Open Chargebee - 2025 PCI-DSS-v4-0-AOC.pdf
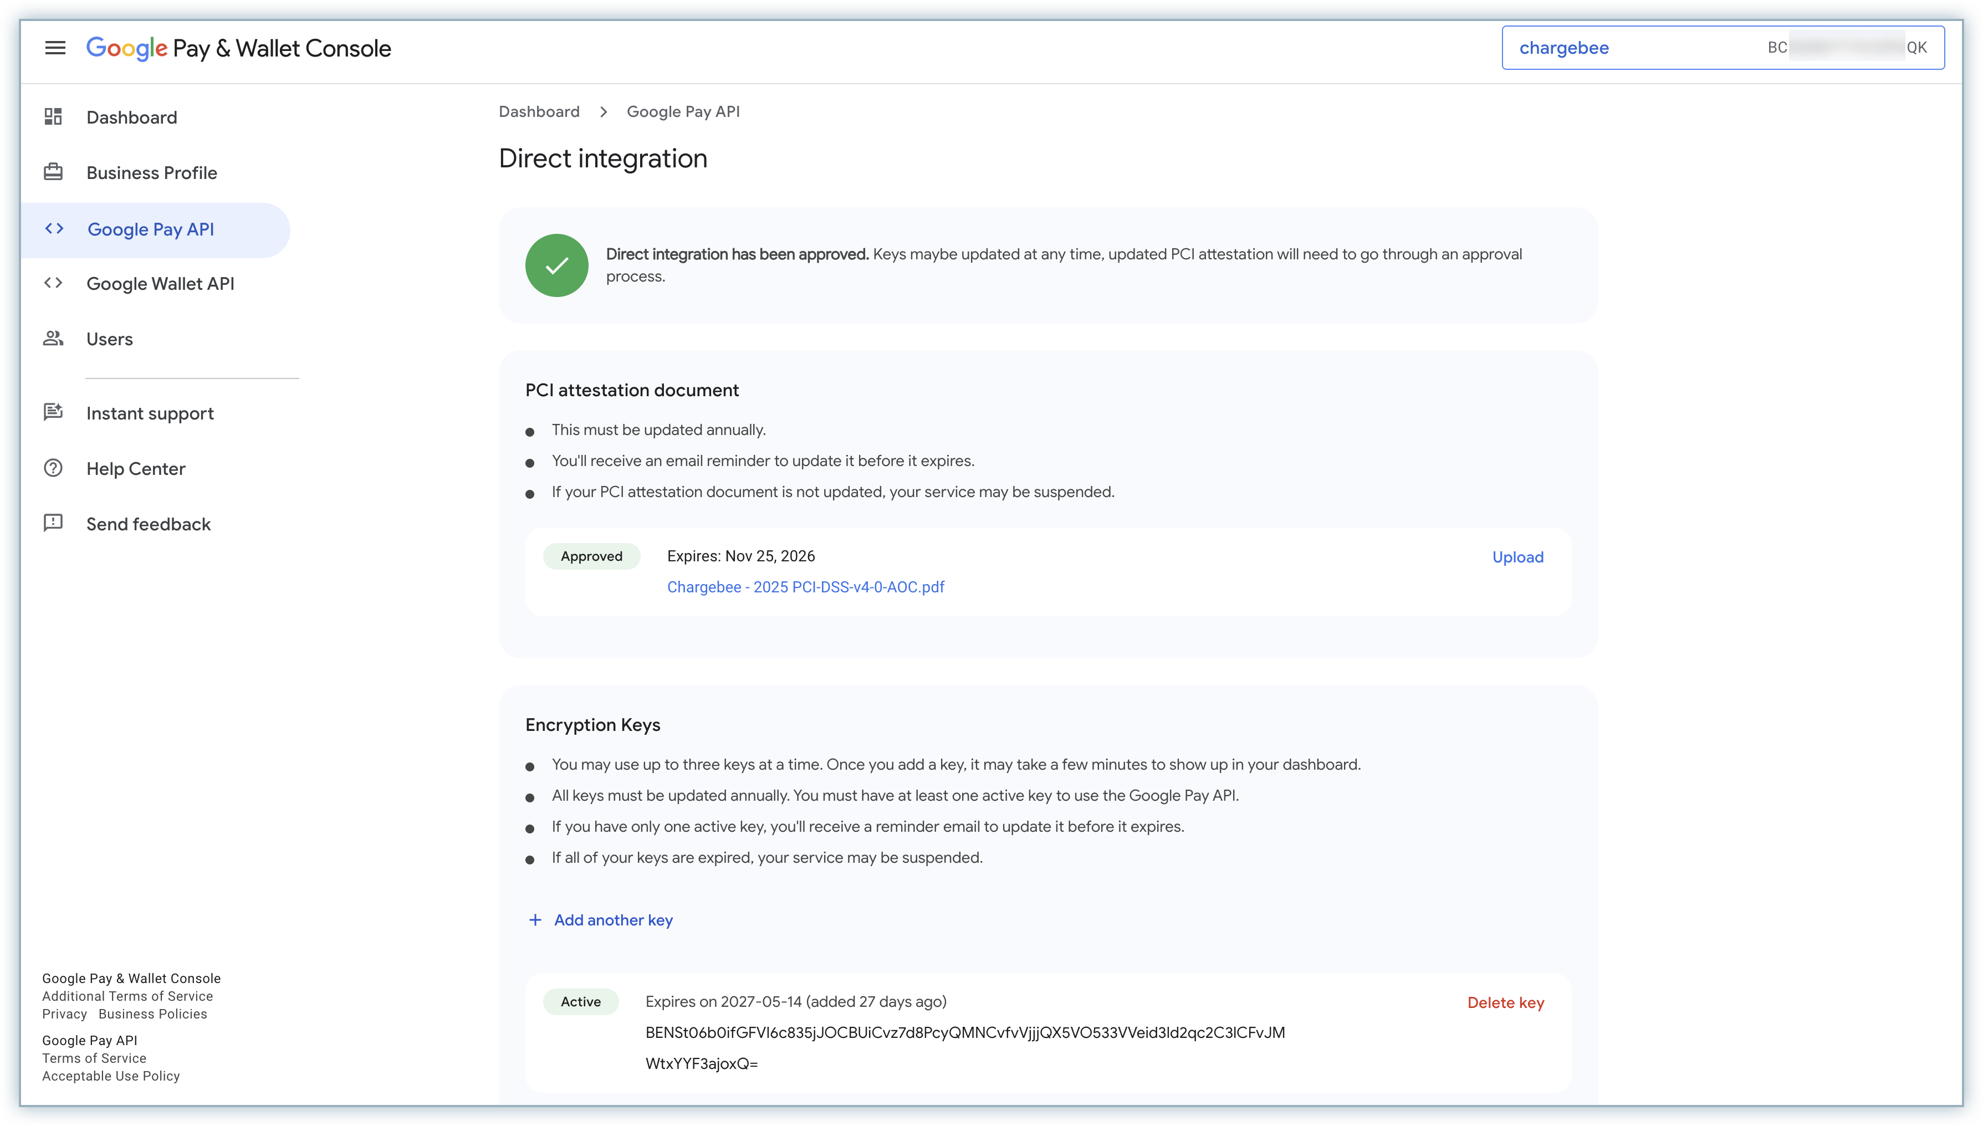Screen dimensions: 1983x1126 (x=805, y=587)
